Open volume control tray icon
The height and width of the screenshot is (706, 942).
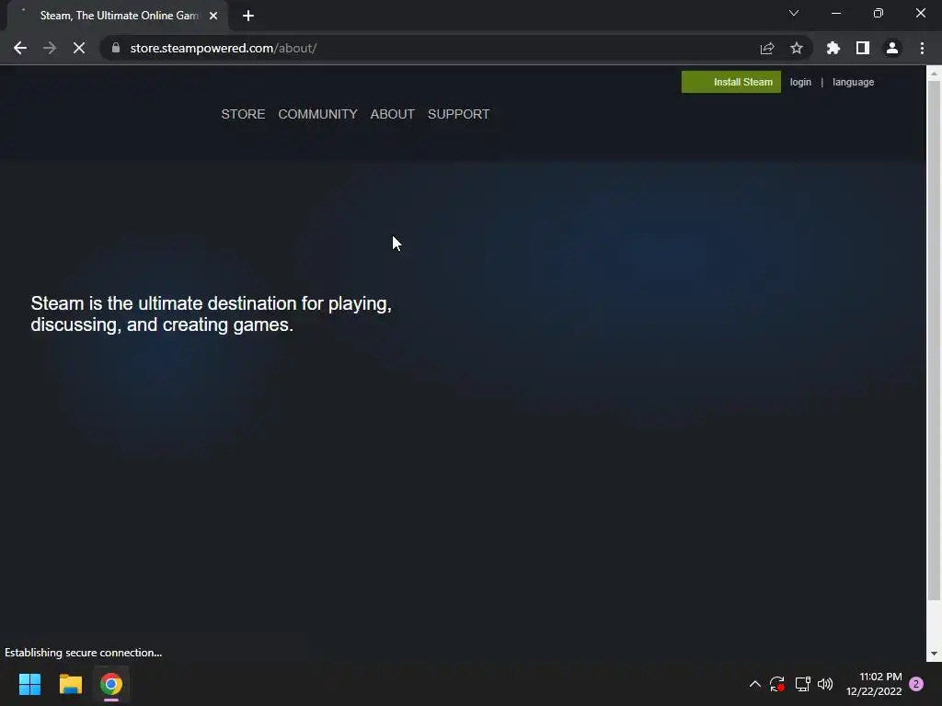[x=825, y=684]
